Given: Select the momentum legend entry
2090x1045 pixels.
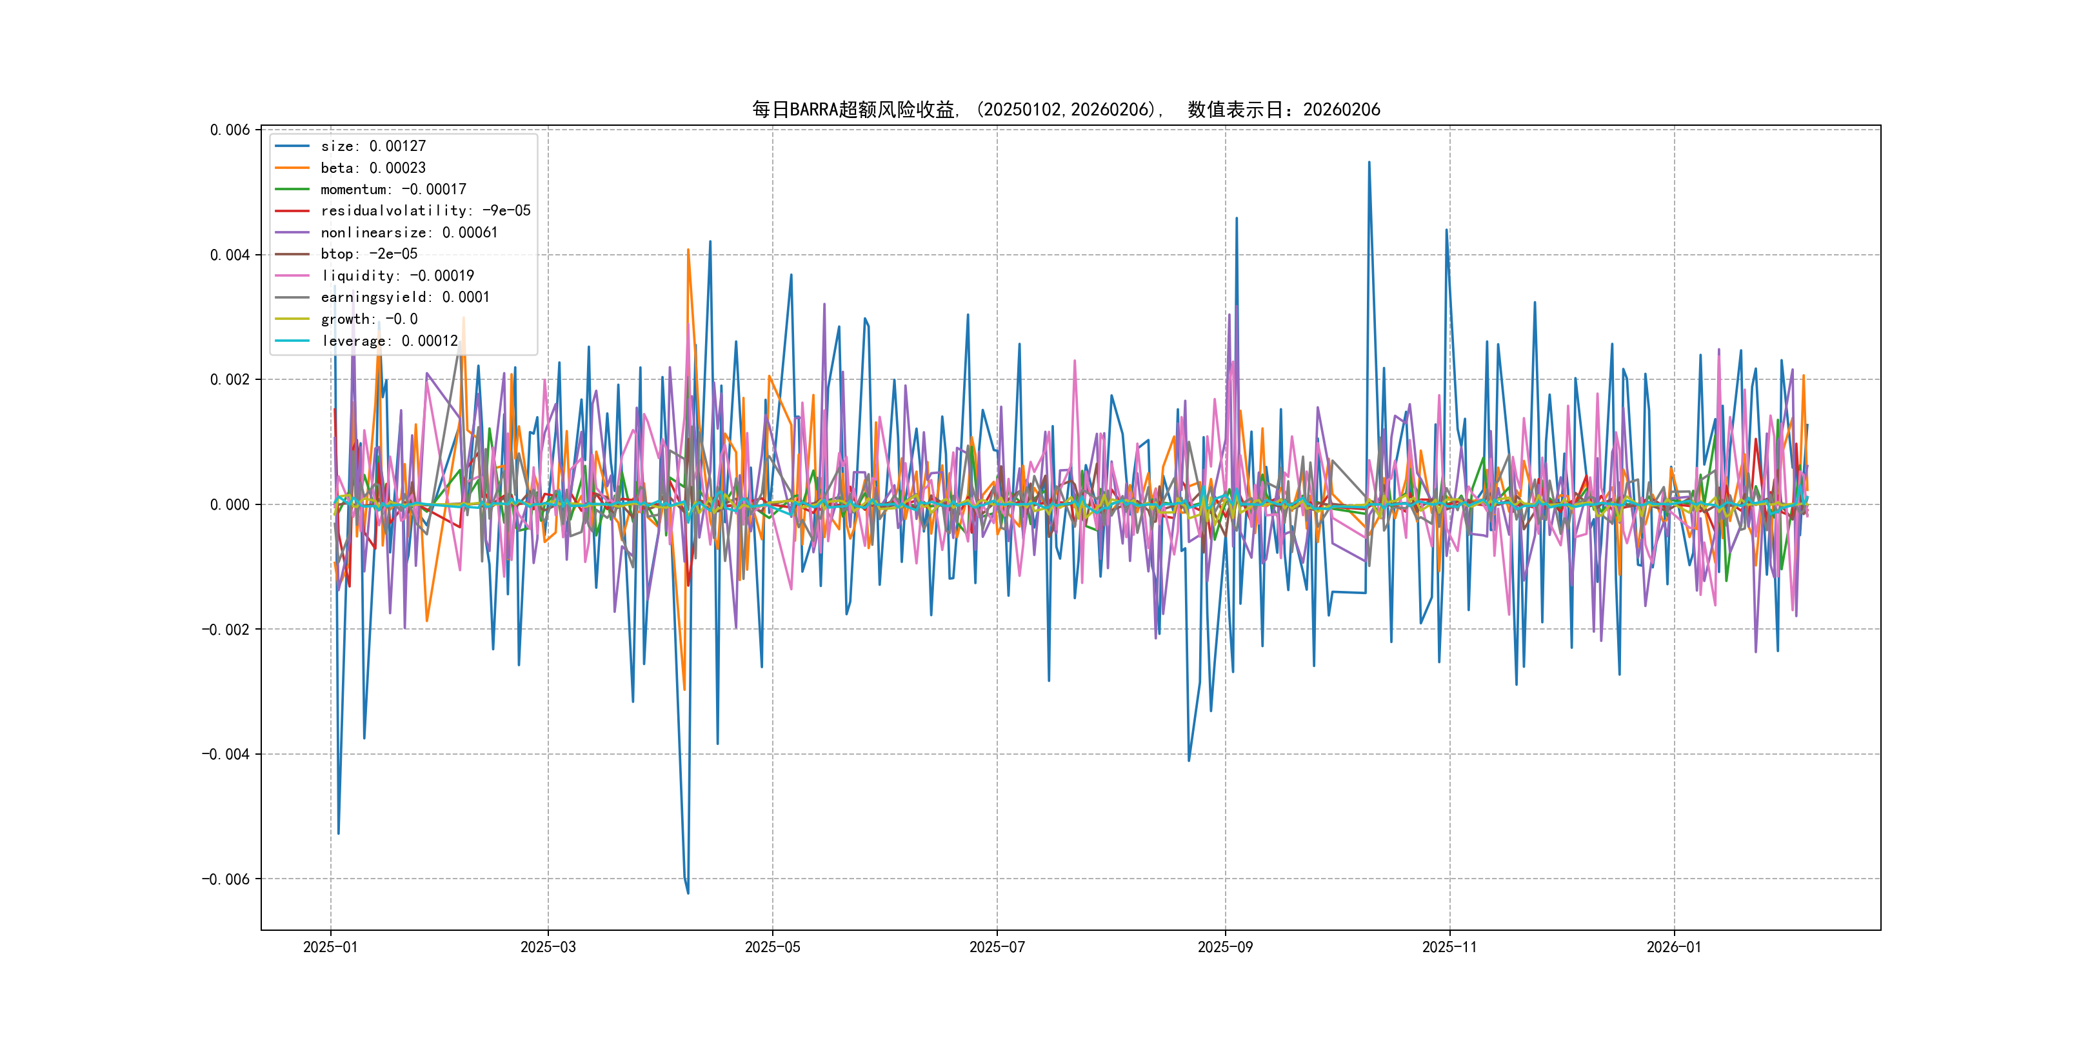Looking at the screenshot, I should click(393, 189).
